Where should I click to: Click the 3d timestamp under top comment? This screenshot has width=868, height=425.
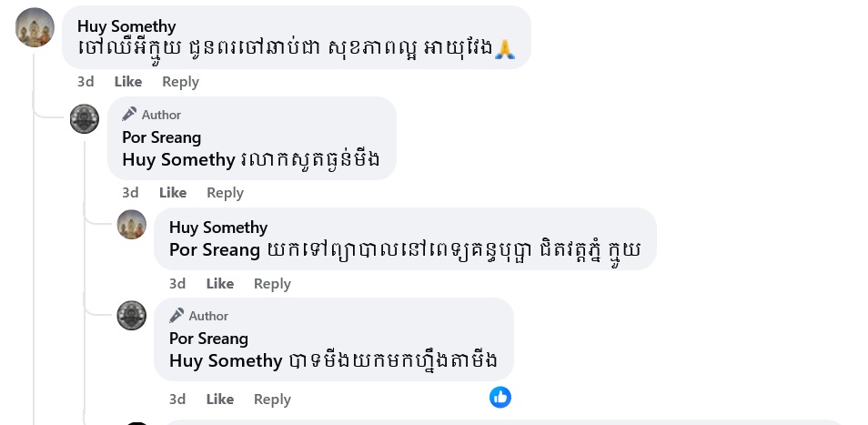(x=86, y=82)
